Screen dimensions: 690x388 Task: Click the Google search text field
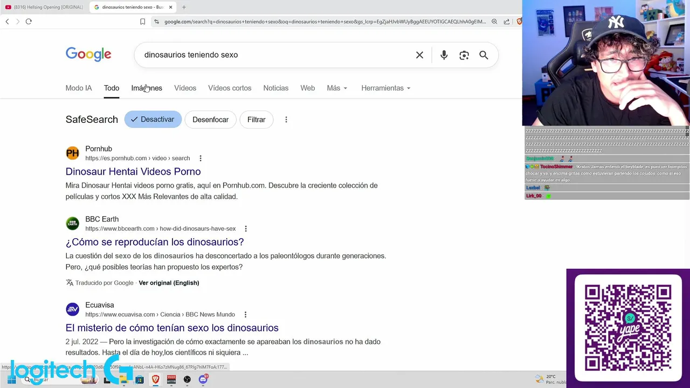275,55
